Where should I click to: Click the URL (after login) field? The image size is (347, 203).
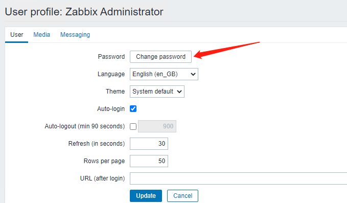[x=238, y=178]
